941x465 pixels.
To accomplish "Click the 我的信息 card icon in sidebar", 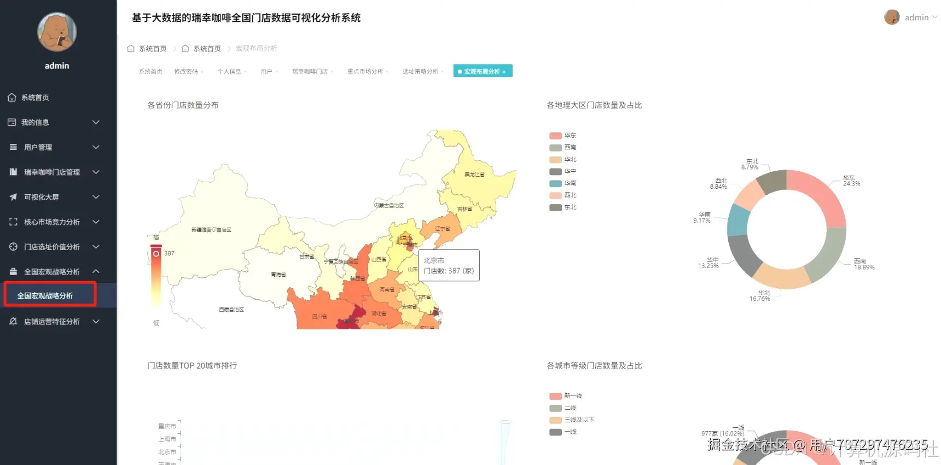I will [x=12, y=123].
